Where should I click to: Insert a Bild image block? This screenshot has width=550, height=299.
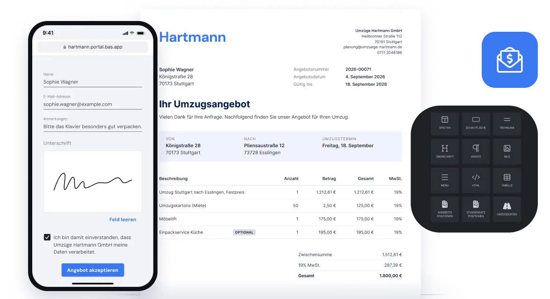pyautogui.click(x=507, y=151)
